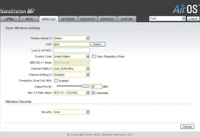Screen dimensions: 200x137
Task: Open the System tab
Action: 126,19
